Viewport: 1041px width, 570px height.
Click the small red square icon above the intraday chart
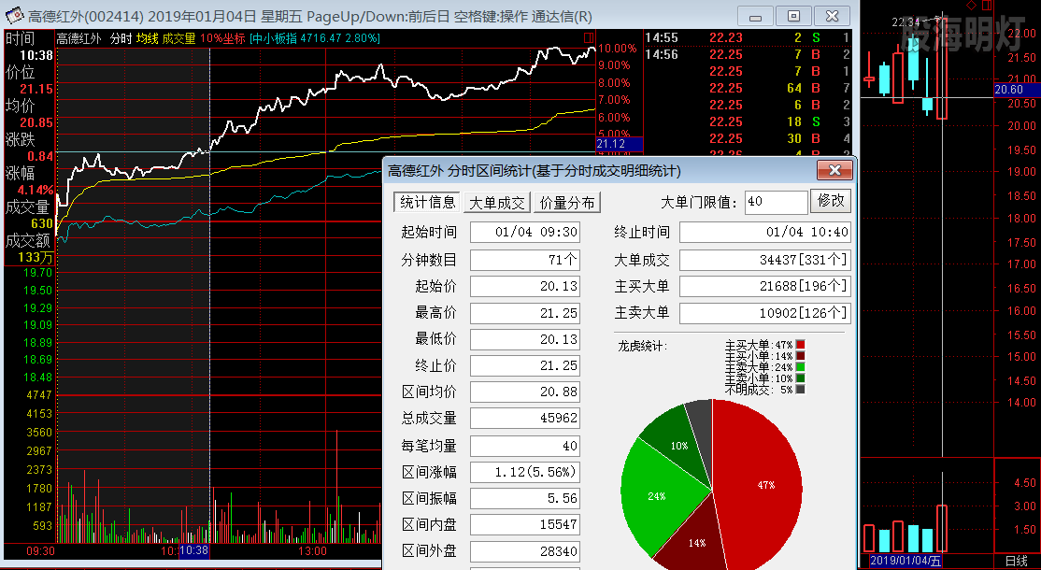point(588,37)
